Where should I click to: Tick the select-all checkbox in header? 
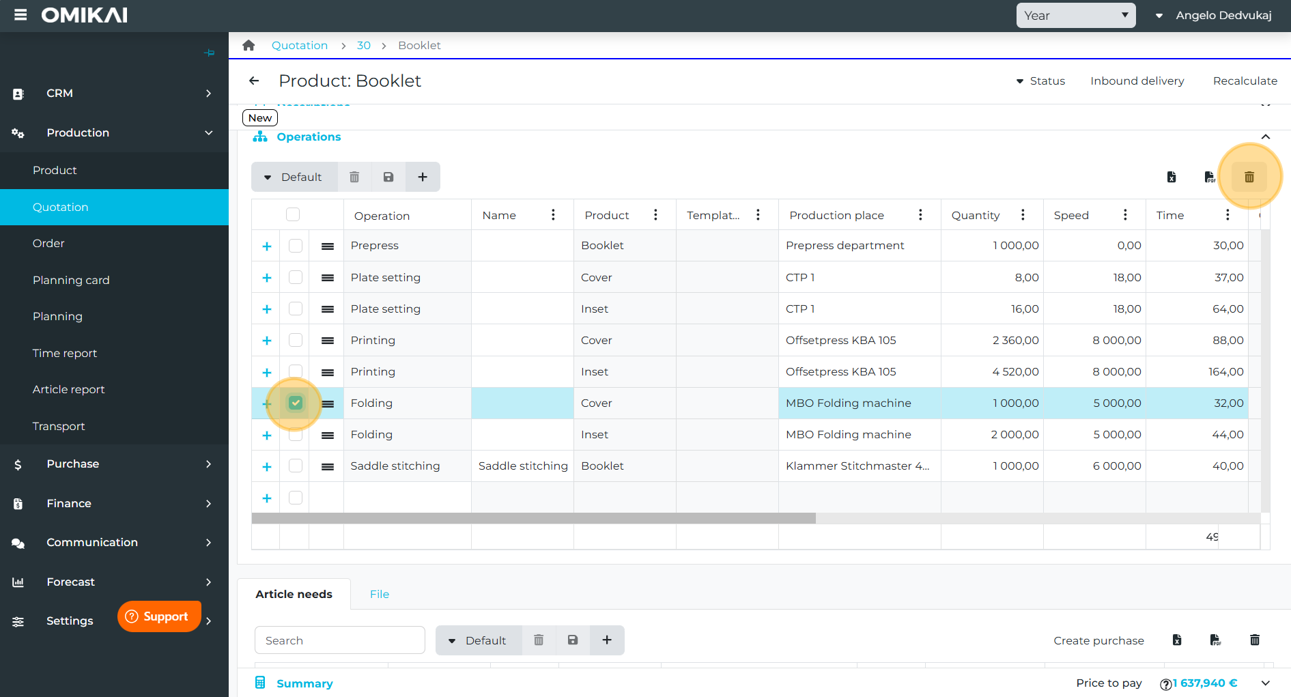(x=293, y=214)
